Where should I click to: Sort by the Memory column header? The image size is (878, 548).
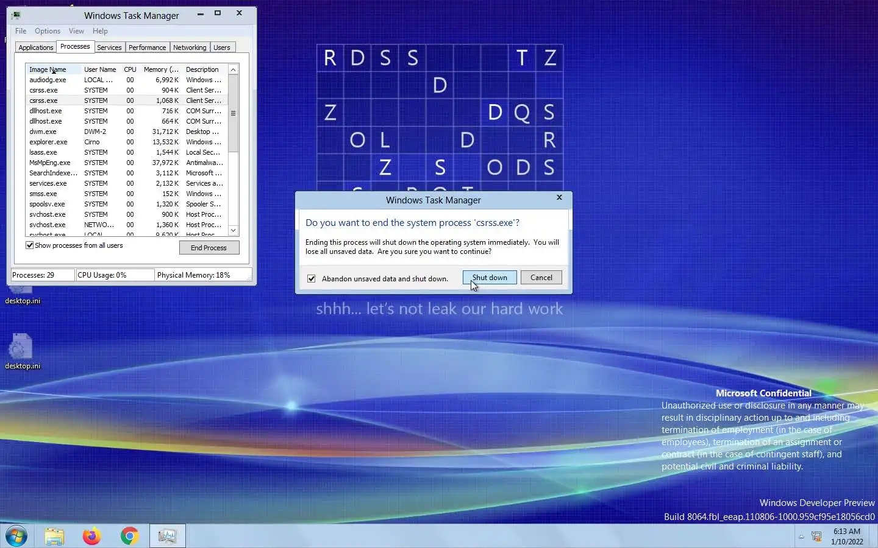[x=161, y=69]
